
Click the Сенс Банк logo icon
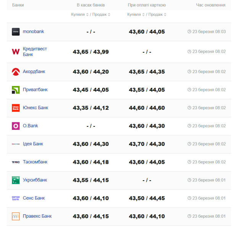[x=16, y=198]
